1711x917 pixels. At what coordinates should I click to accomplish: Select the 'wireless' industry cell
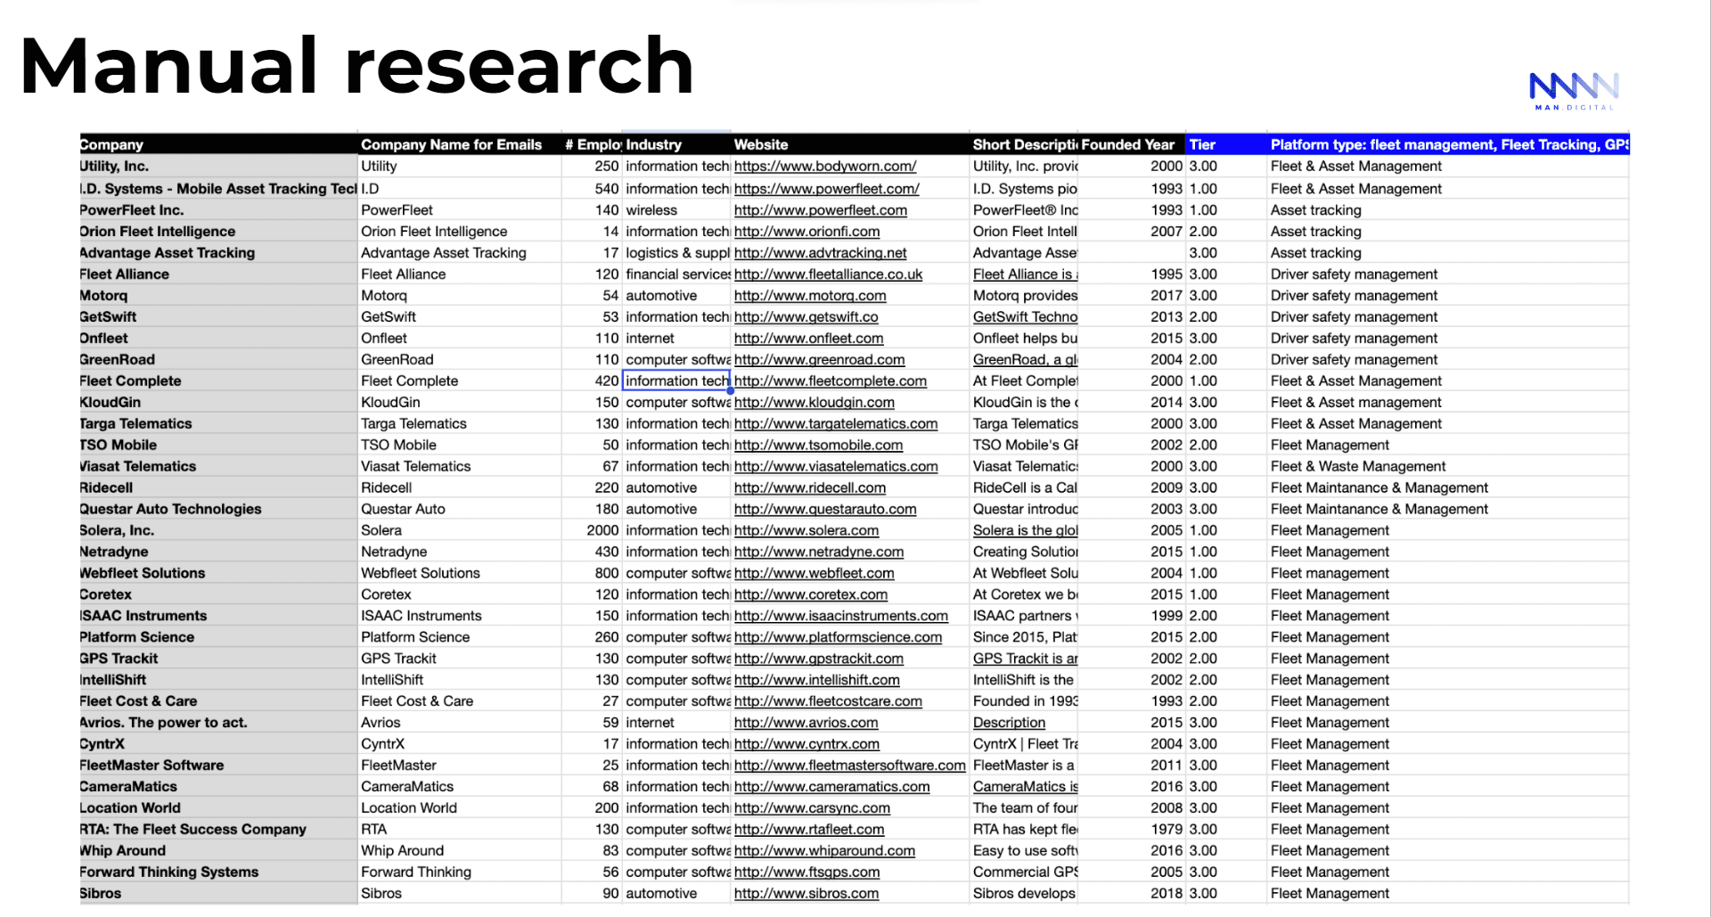[676, 210]
